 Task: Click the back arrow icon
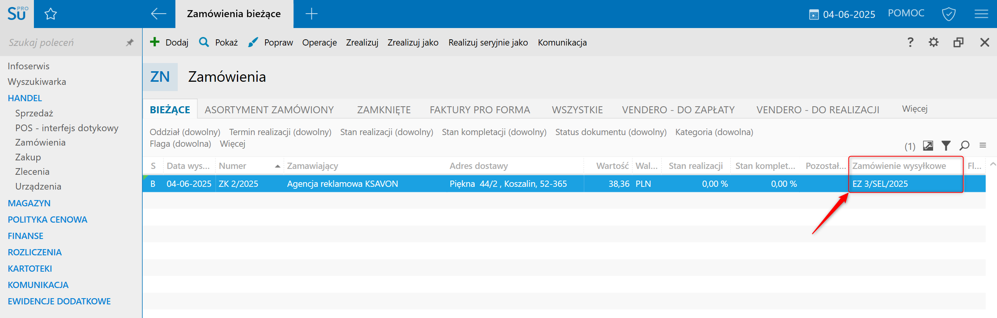(x=158, y=14)
